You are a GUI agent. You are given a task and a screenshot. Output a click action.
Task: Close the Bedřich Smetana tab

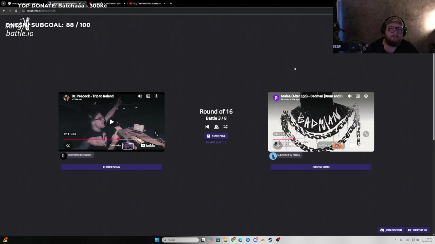tap(124, 3)
